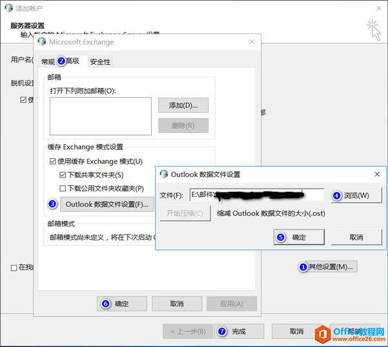388x347 pixels.
Task: Uncheck 下载共享文件夹(S) checkbox
Action: tap(63, 175)
